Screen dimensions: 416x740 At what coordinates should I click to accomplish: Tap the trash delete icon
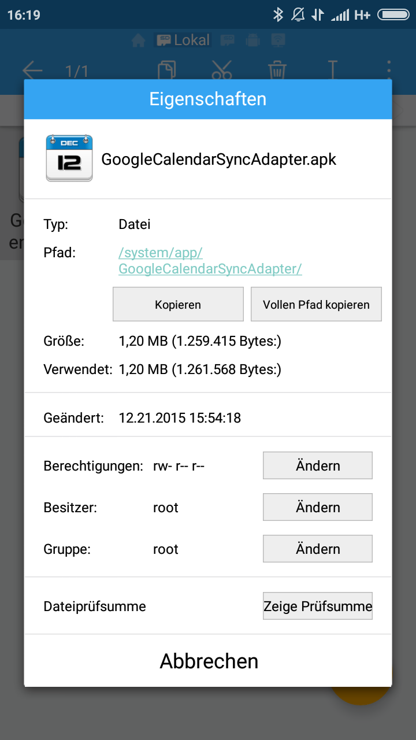(x=277, y=71)
